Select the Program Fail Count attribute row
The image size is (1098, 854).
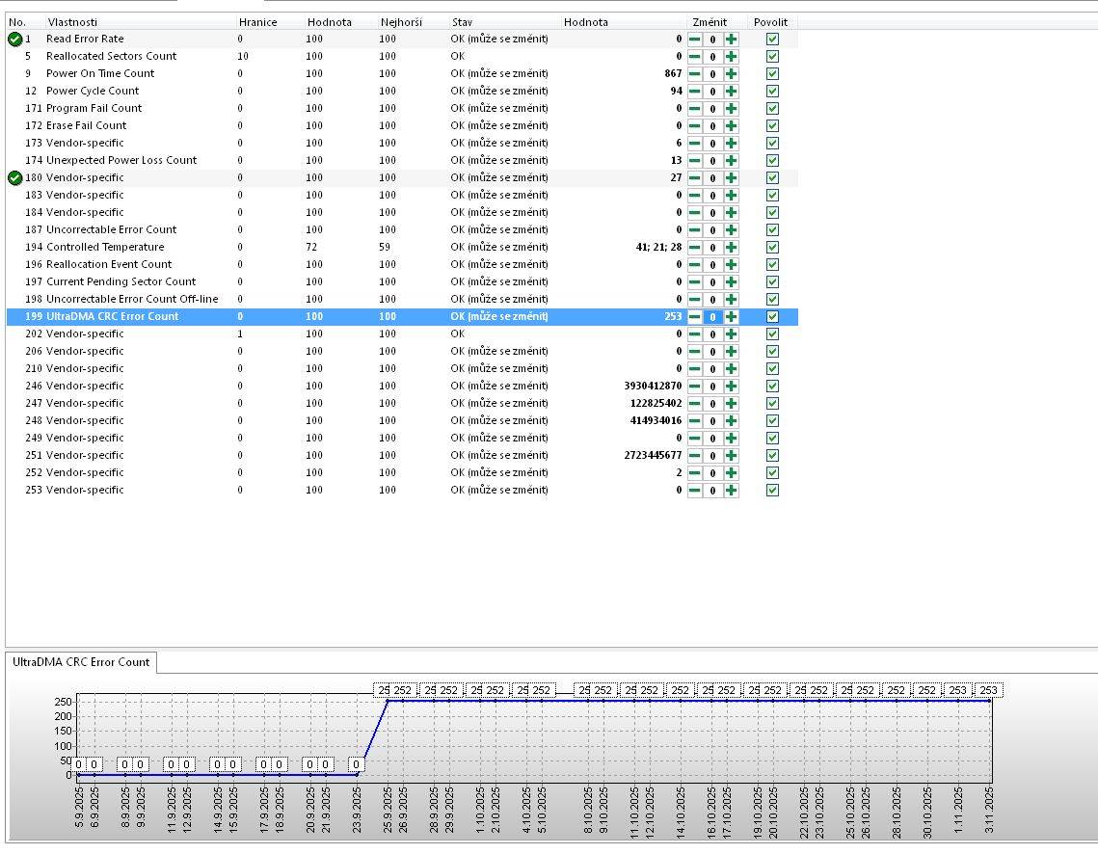(x=94, y=109)
